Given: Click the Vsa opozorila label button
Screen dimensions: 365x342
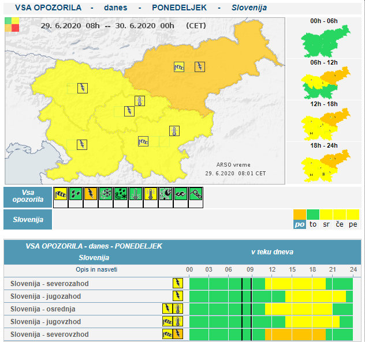Looking at the screenshot, I should point(27,196).
